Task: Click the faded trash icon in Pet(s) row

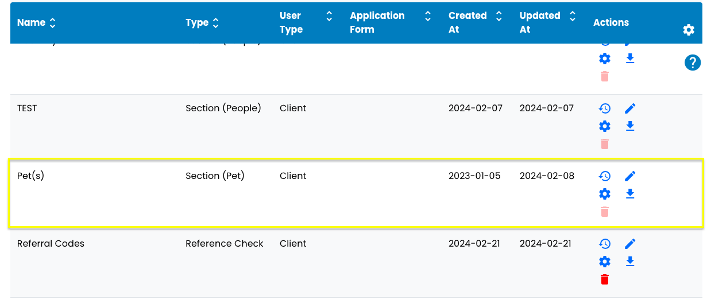Action: (604, 212)
